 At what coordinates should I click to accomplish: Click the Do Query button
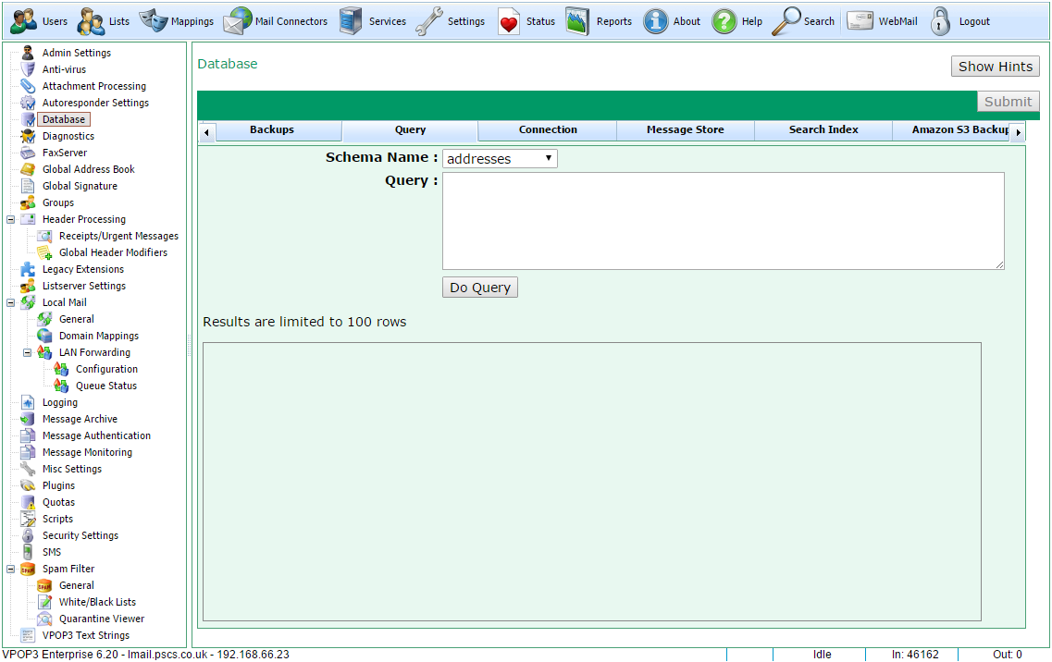479,287
